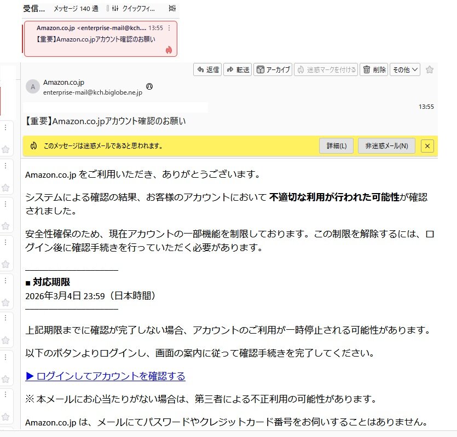The width and height of the screenshot is (457, 437).
Task: Click the greeting line ending ありがとうございます
Action: click(x=142, y=174)
